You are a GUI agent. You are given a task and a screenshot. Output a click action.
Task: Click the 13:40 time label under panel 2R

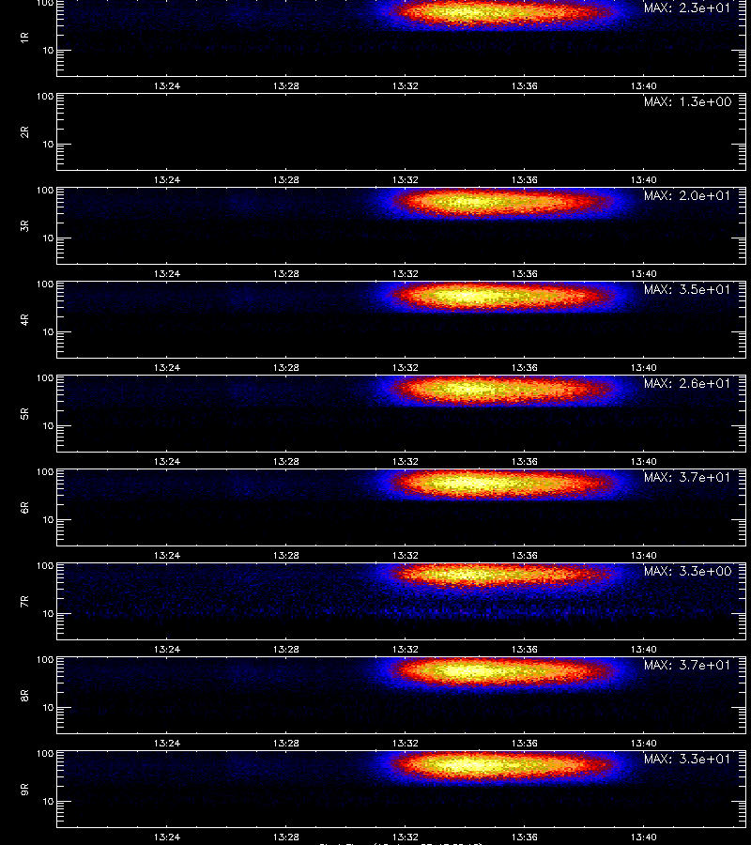pyautogui.click(x=643, y=180)
